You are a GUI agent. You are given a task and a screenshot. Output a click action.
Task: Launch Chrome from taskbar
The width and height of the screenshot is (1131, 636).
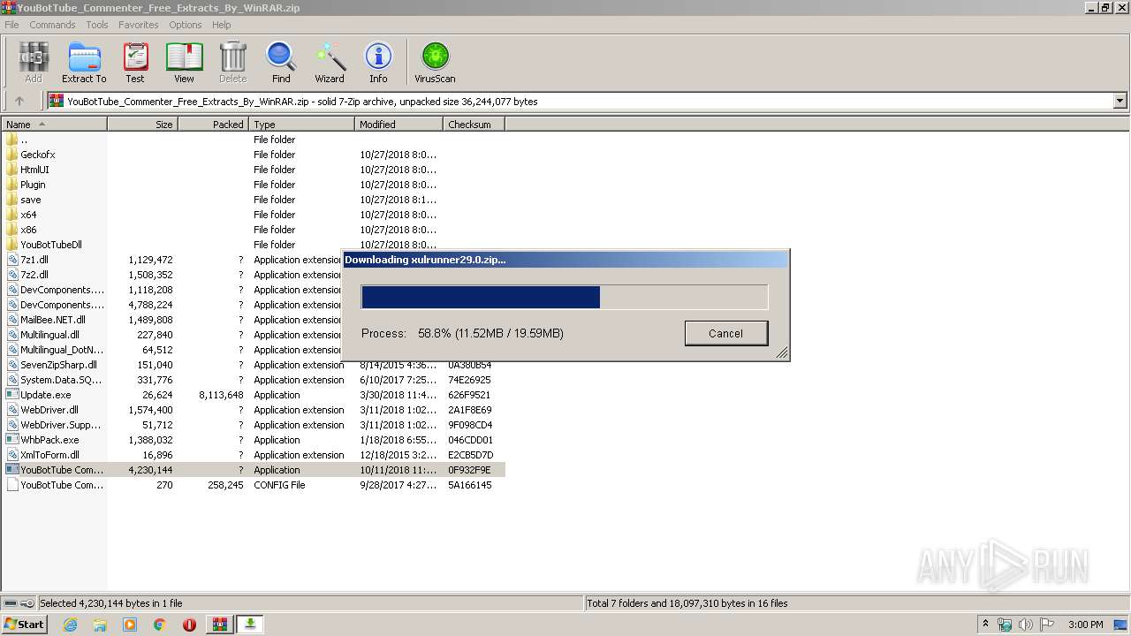click(x=160, y=625)
